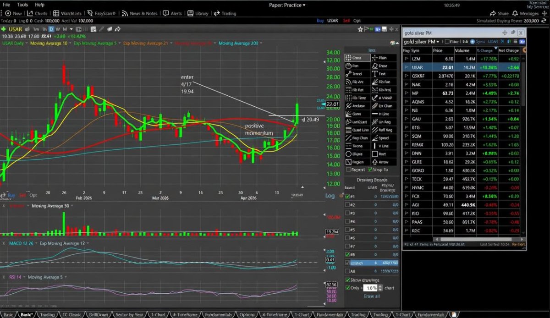
Task: Toggle drawing board #1 checkbox
Action: pos(347,197)
